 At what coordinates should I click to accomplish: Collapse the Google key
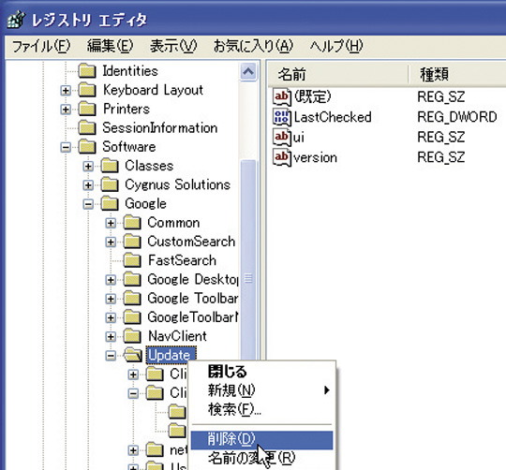tap(88, 204)
